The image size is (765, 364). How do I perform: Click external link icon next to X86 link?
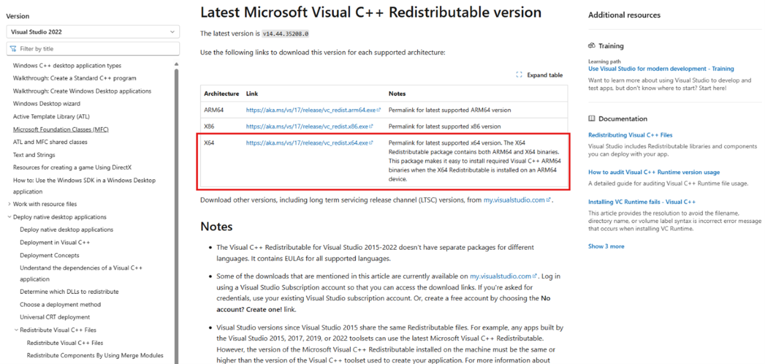(x=371, y=126)
